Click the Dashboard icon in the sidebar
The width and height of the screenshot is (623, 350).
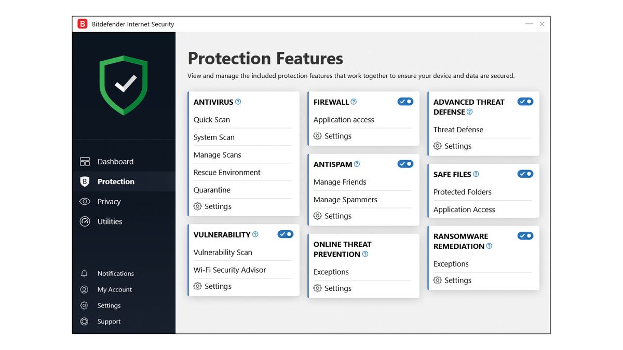click(85, 161)
